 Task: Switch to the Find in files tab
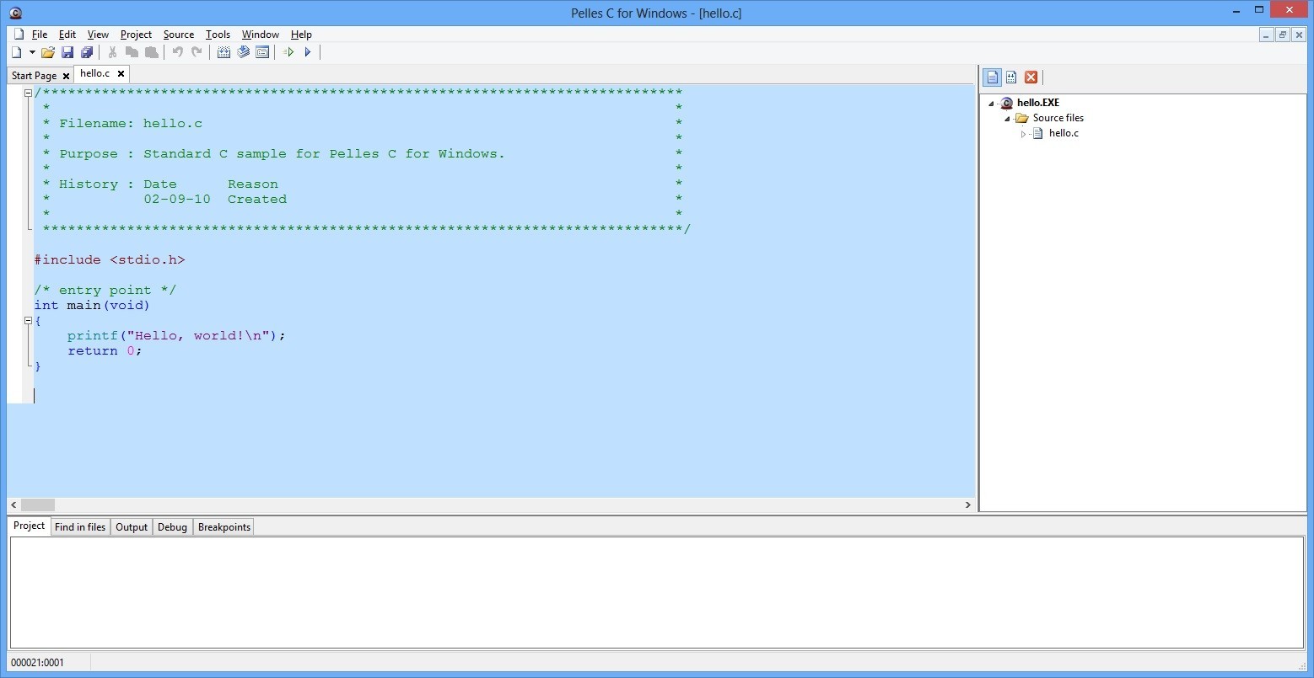[80, 527]
